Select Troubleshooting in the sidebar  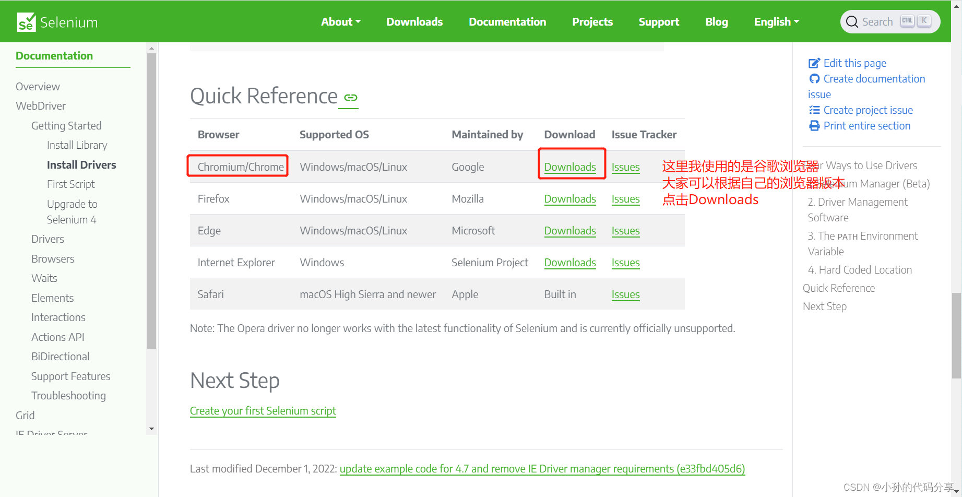(x=68, y=396)
